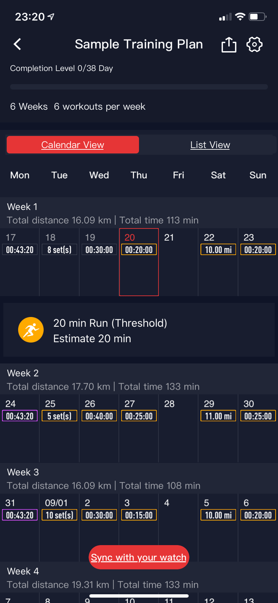Image resolution: width=278 pixels, height=603 pixels.
Task: Open the share/export icon
Action: coord(229,45)
